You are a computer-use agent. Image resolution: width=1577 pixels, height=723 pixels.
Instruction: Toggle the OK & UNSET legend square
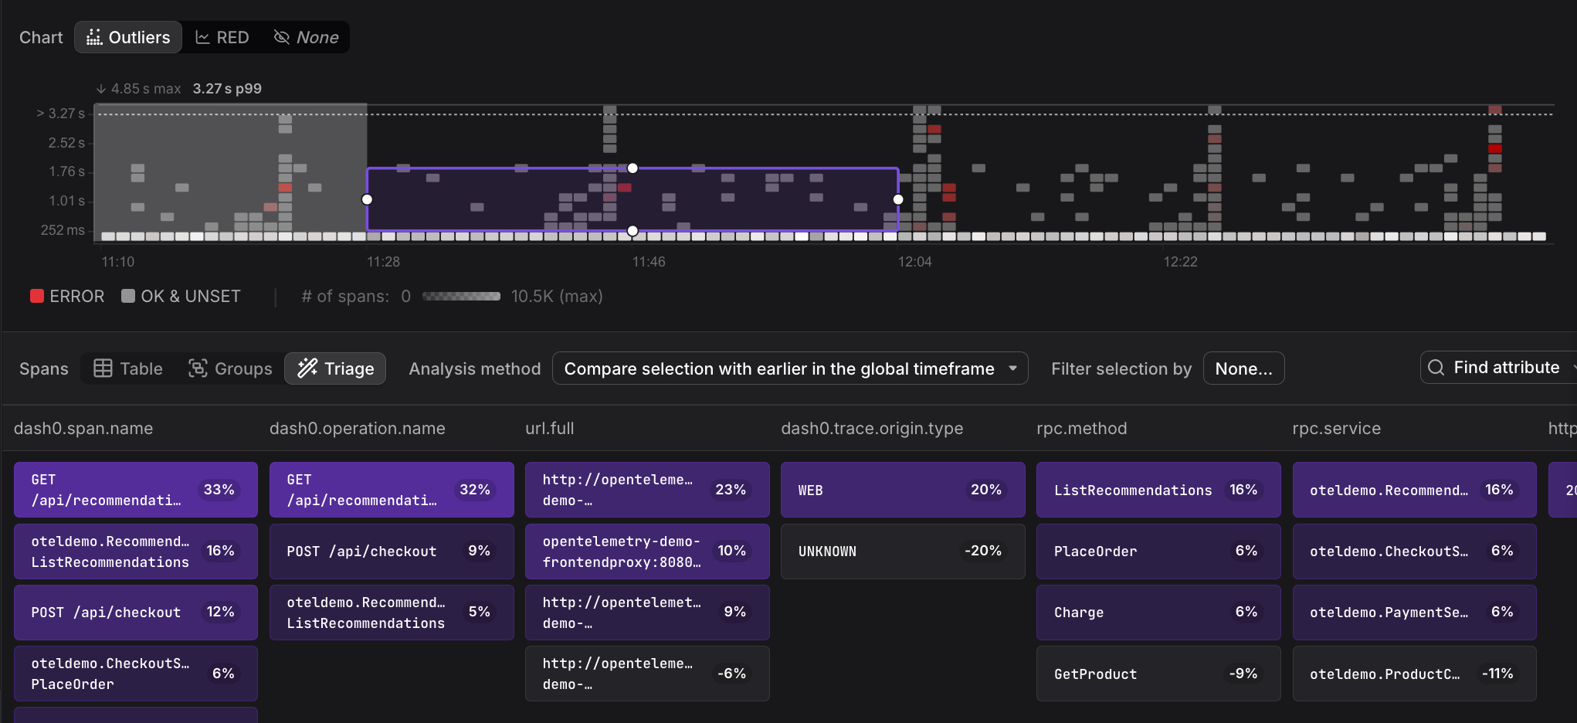128,296
